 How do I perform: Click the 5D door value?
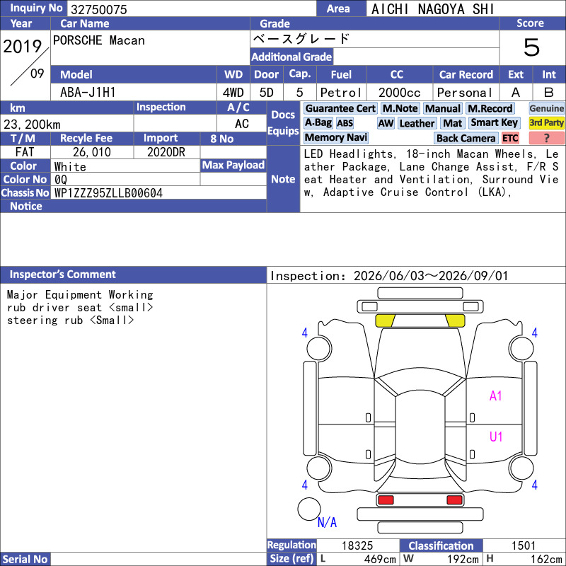tap(267, 93)
